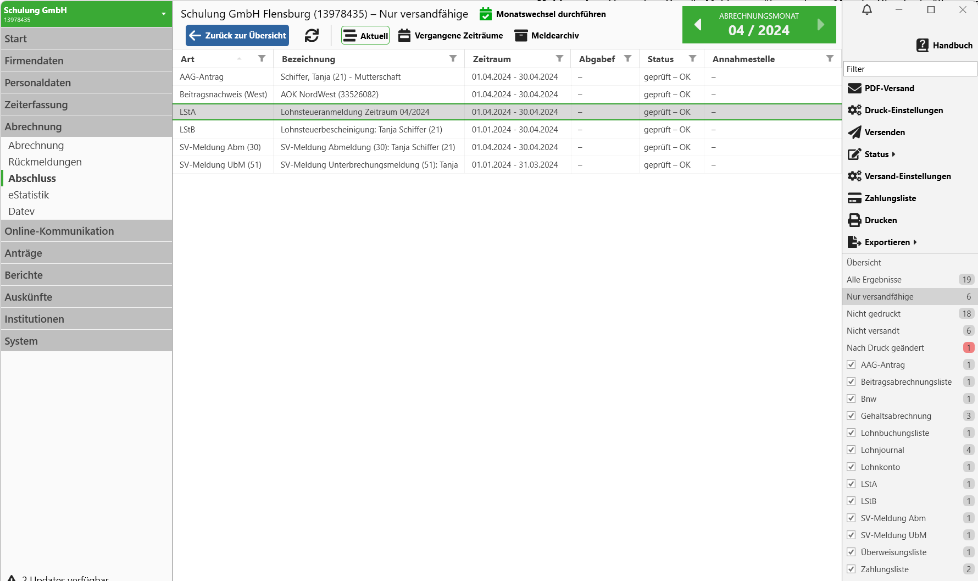The image size is (978, 581).
Task: Open the notification bell
Action: (x=867, y=10)
